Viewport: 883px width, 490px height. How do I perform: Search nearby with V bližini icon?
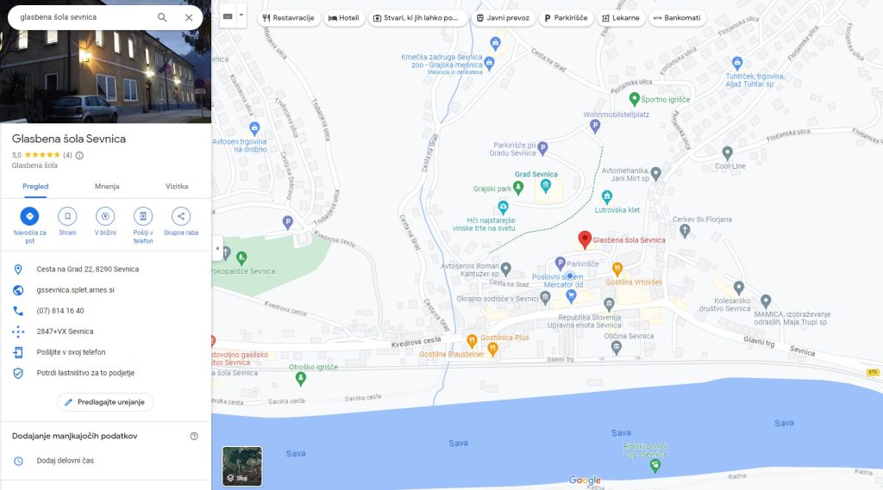[x=105, y=216]
